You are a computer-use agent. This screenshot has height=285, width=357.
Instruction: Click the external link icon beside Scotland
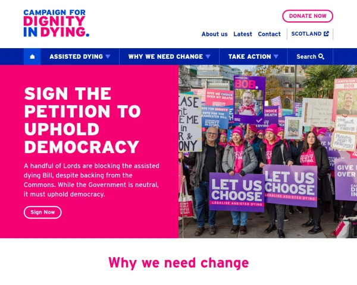pos(326,34)
